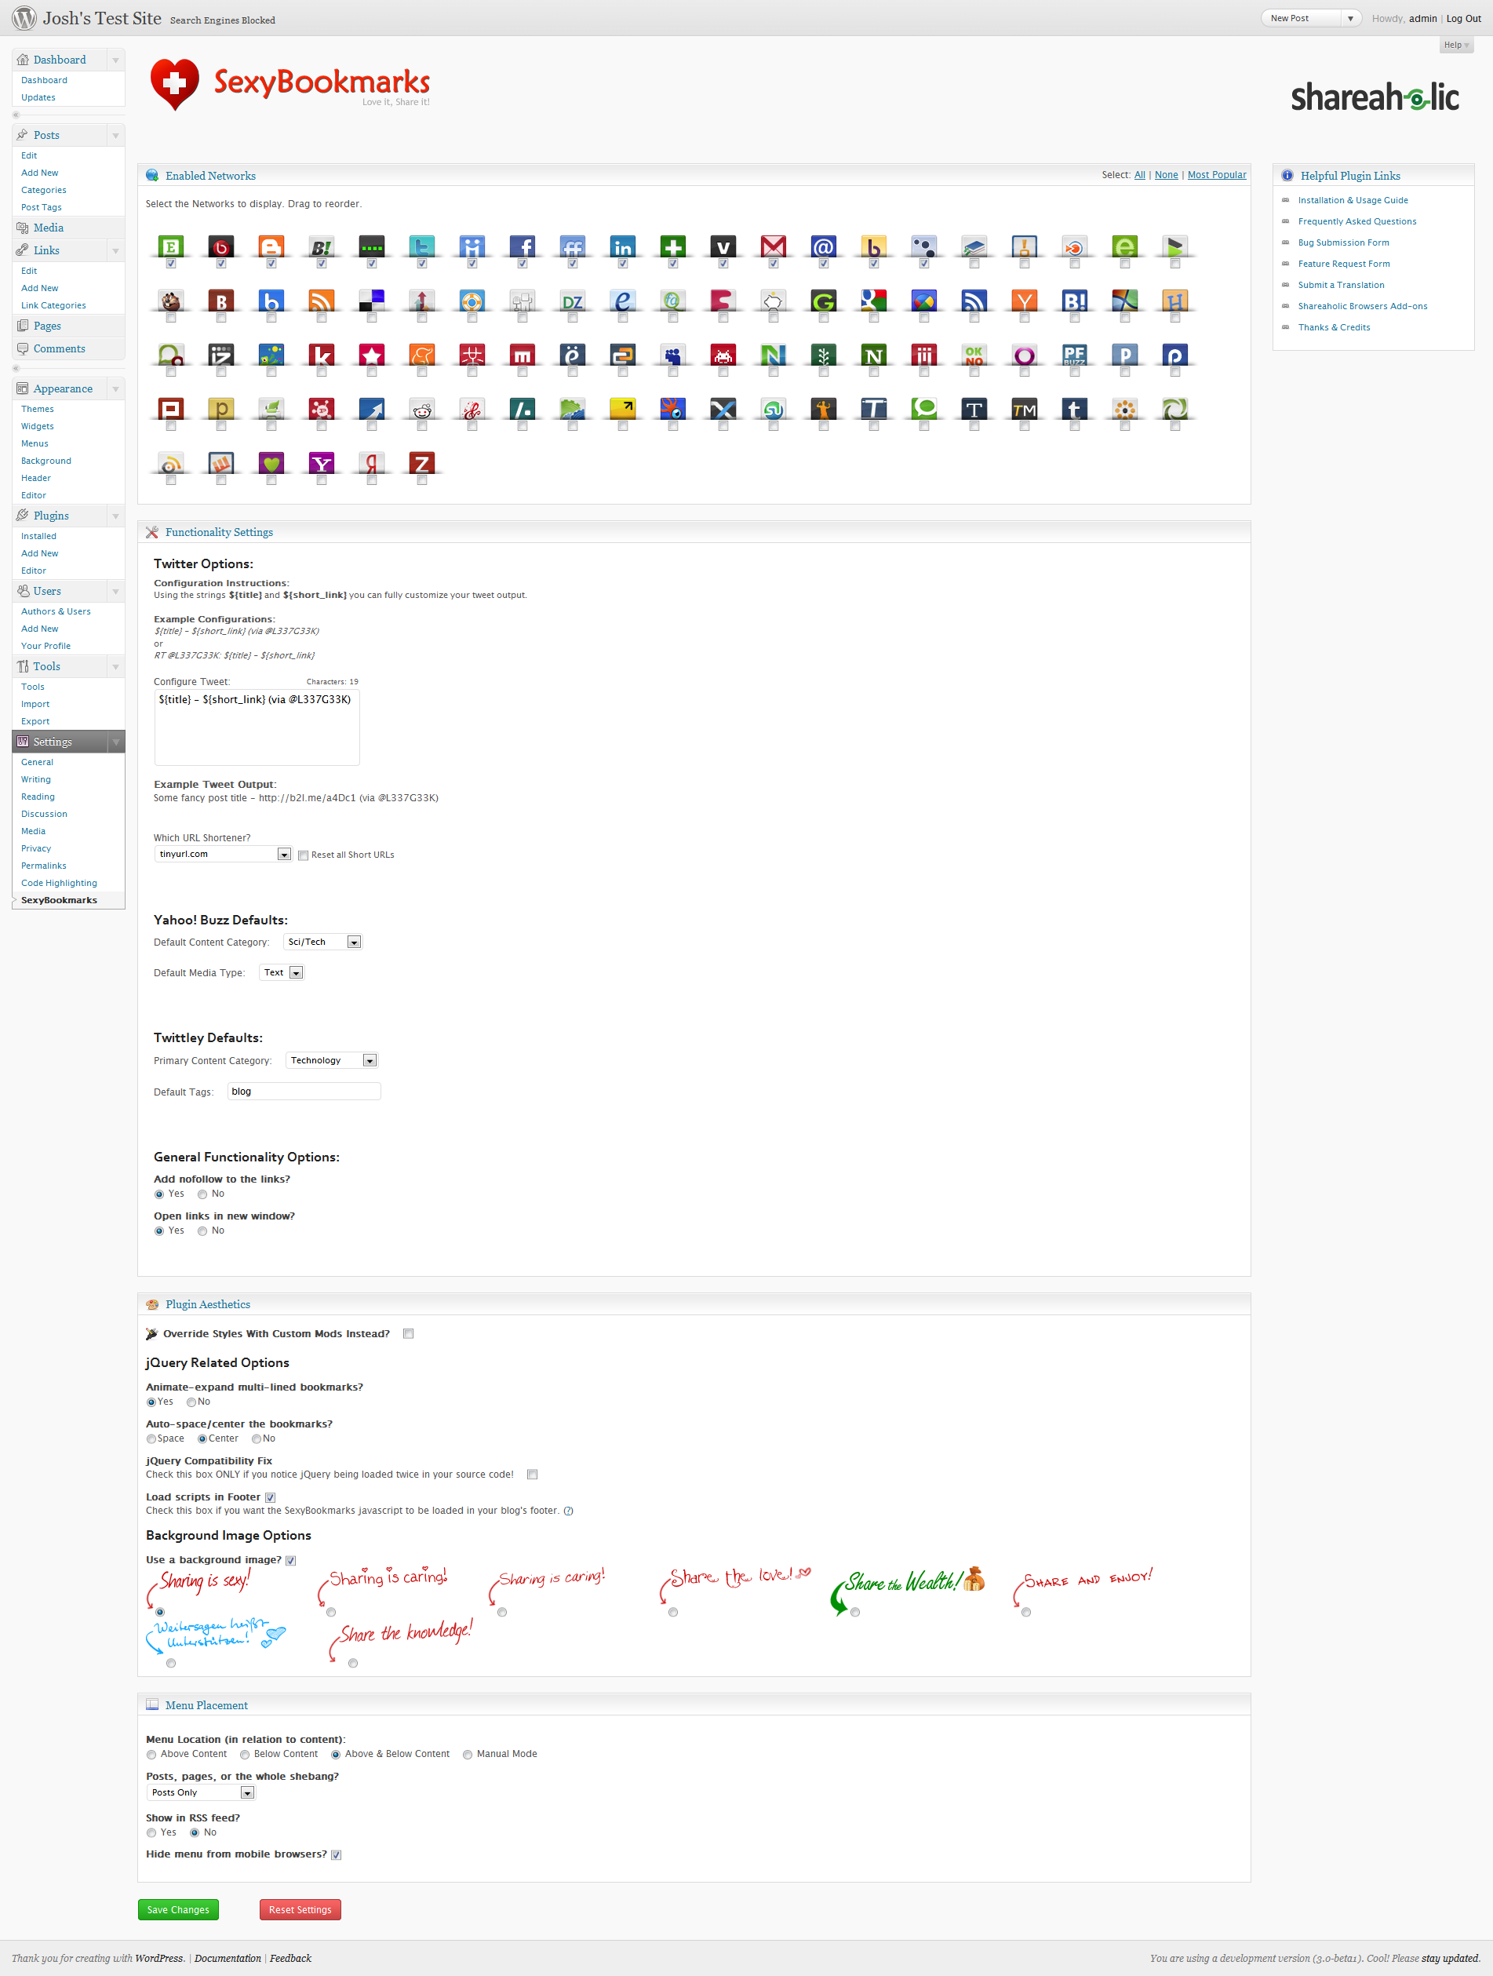
Task: Select the StumbleUpon network icon
Action: click(x=774, y=409)
